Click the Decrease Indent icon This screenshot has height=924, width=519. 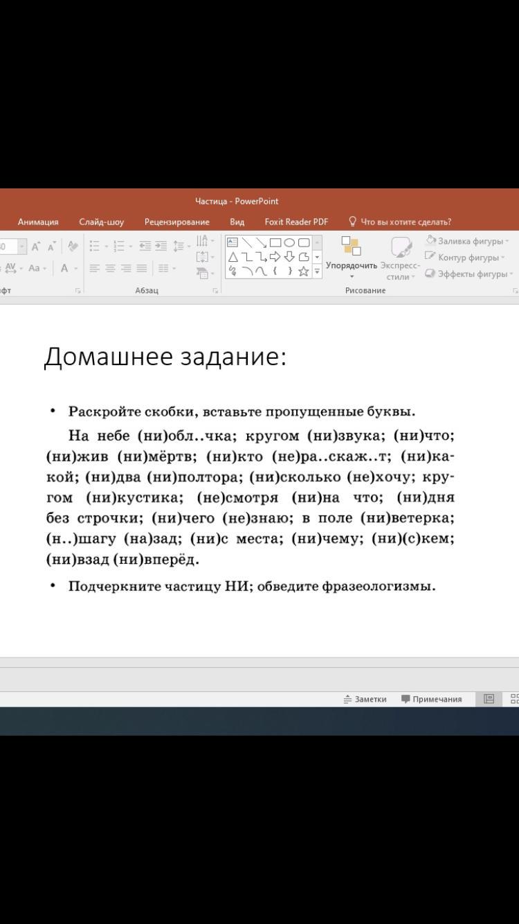pos(145,247)
